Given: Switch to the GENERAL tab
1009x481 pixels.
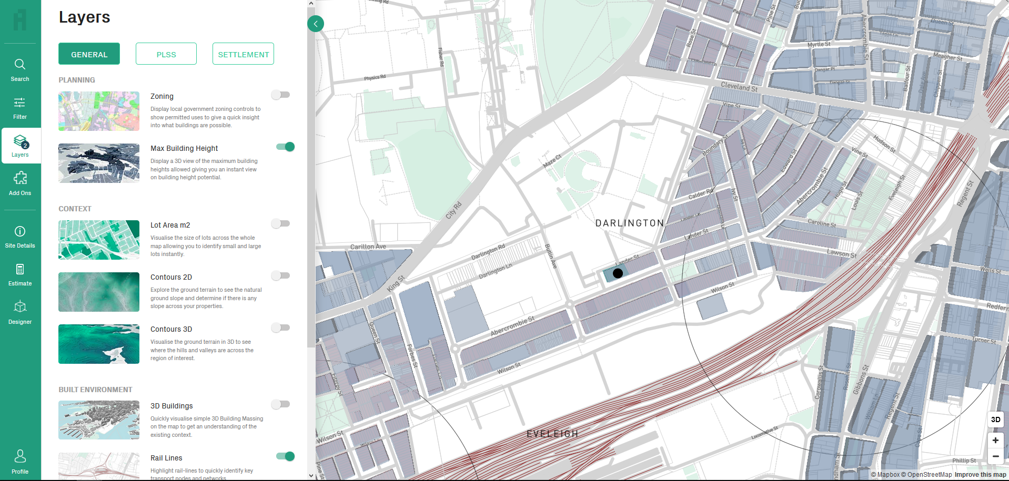Looking at the screenshot, I should [x=89, y=54].
